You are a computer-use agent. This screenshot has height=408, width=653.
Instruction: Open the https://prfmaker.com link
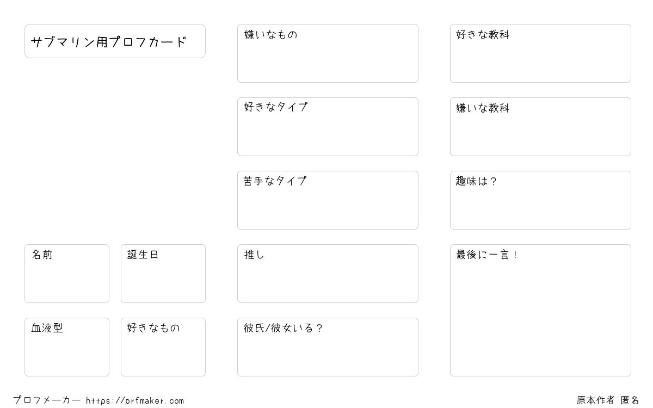pos(135,401)
